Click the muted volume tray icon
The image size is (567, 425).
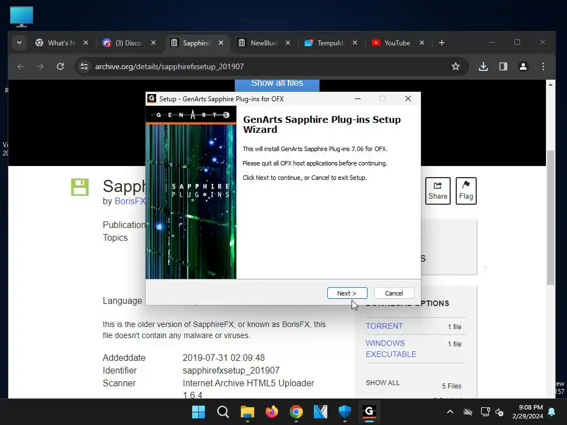pos(499,412)
